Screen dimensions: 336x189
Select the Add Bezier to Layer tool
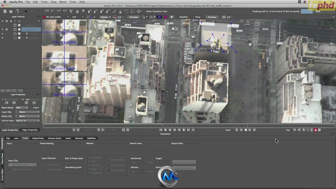108,11
